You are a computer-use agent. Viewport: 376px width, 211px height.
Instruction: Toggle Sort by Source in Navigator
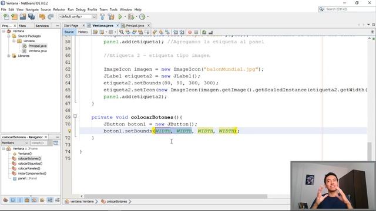(x=58, y=200)
